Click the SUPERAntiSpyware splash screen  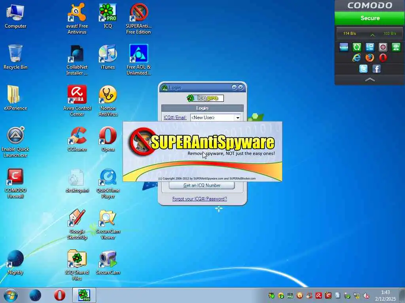point(202,151)
